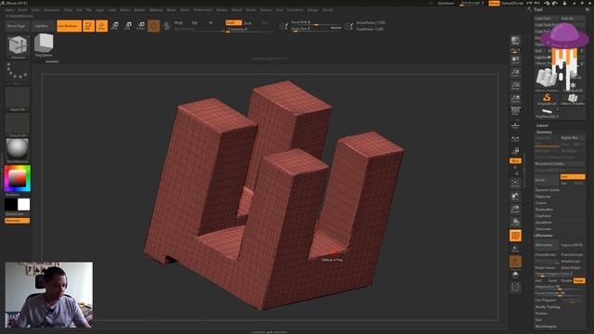Select the Edit mode icon
Viewport: 594px width, 334px height.
point(89,26)
